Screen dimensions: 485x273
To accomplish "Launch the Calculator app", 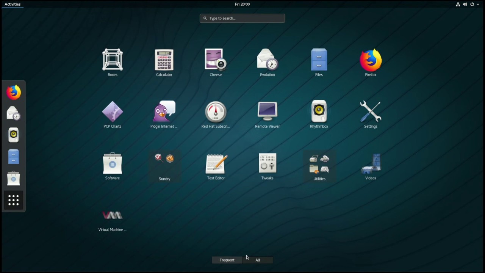I will pyautogui.click(x=164, y=60).
